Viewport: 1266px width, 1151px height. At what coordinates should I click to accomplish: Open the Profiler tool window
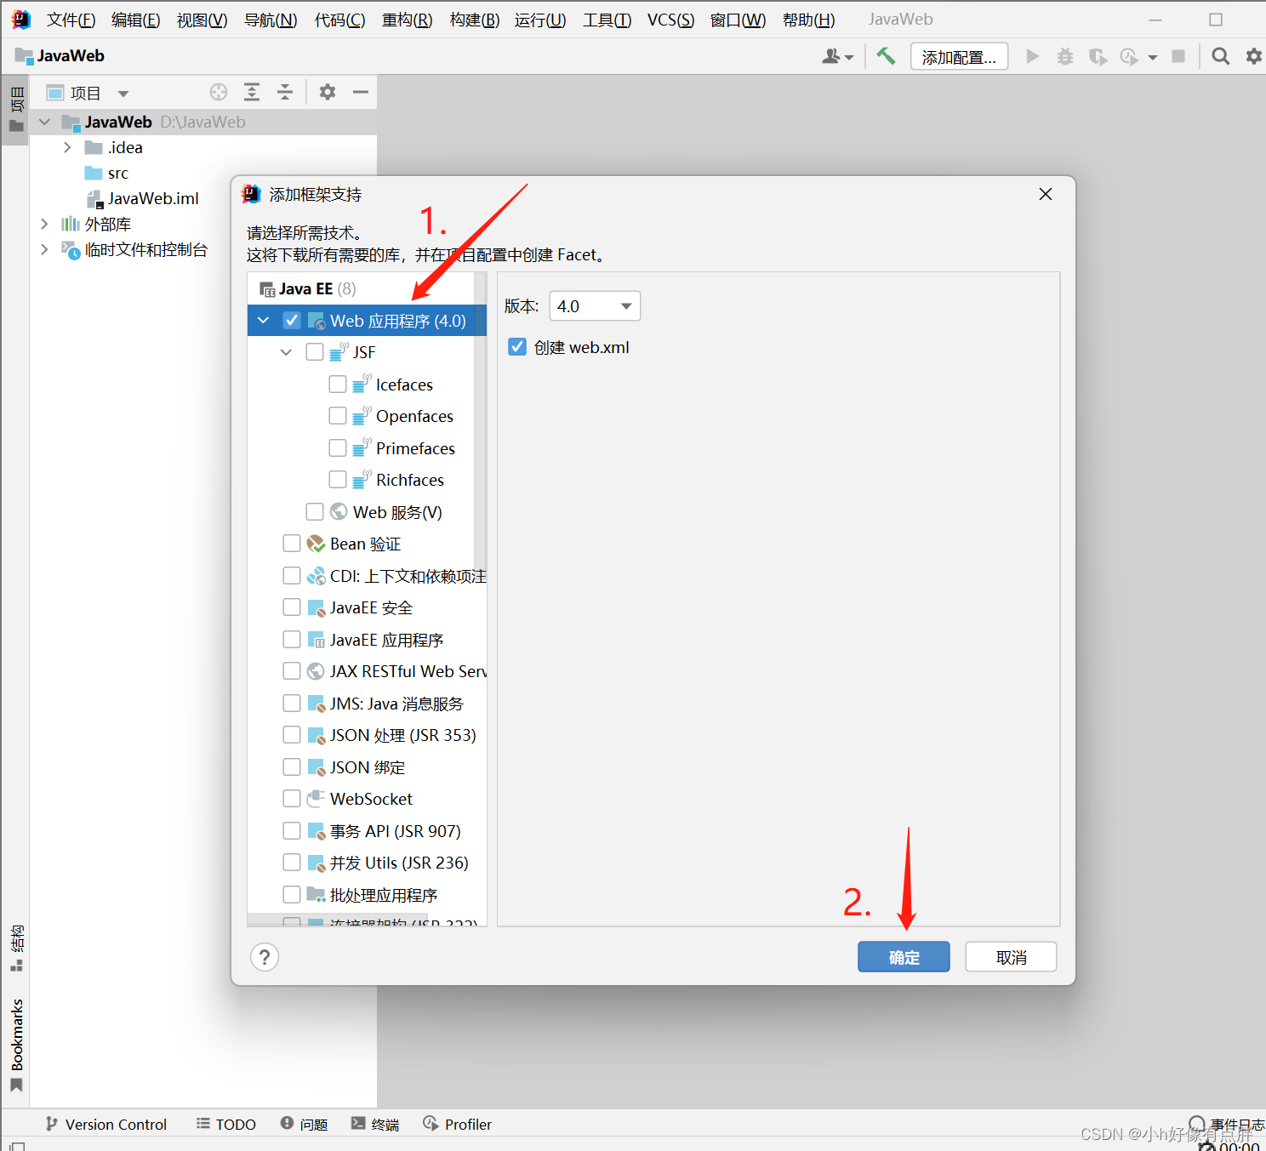click(458, 1125)
